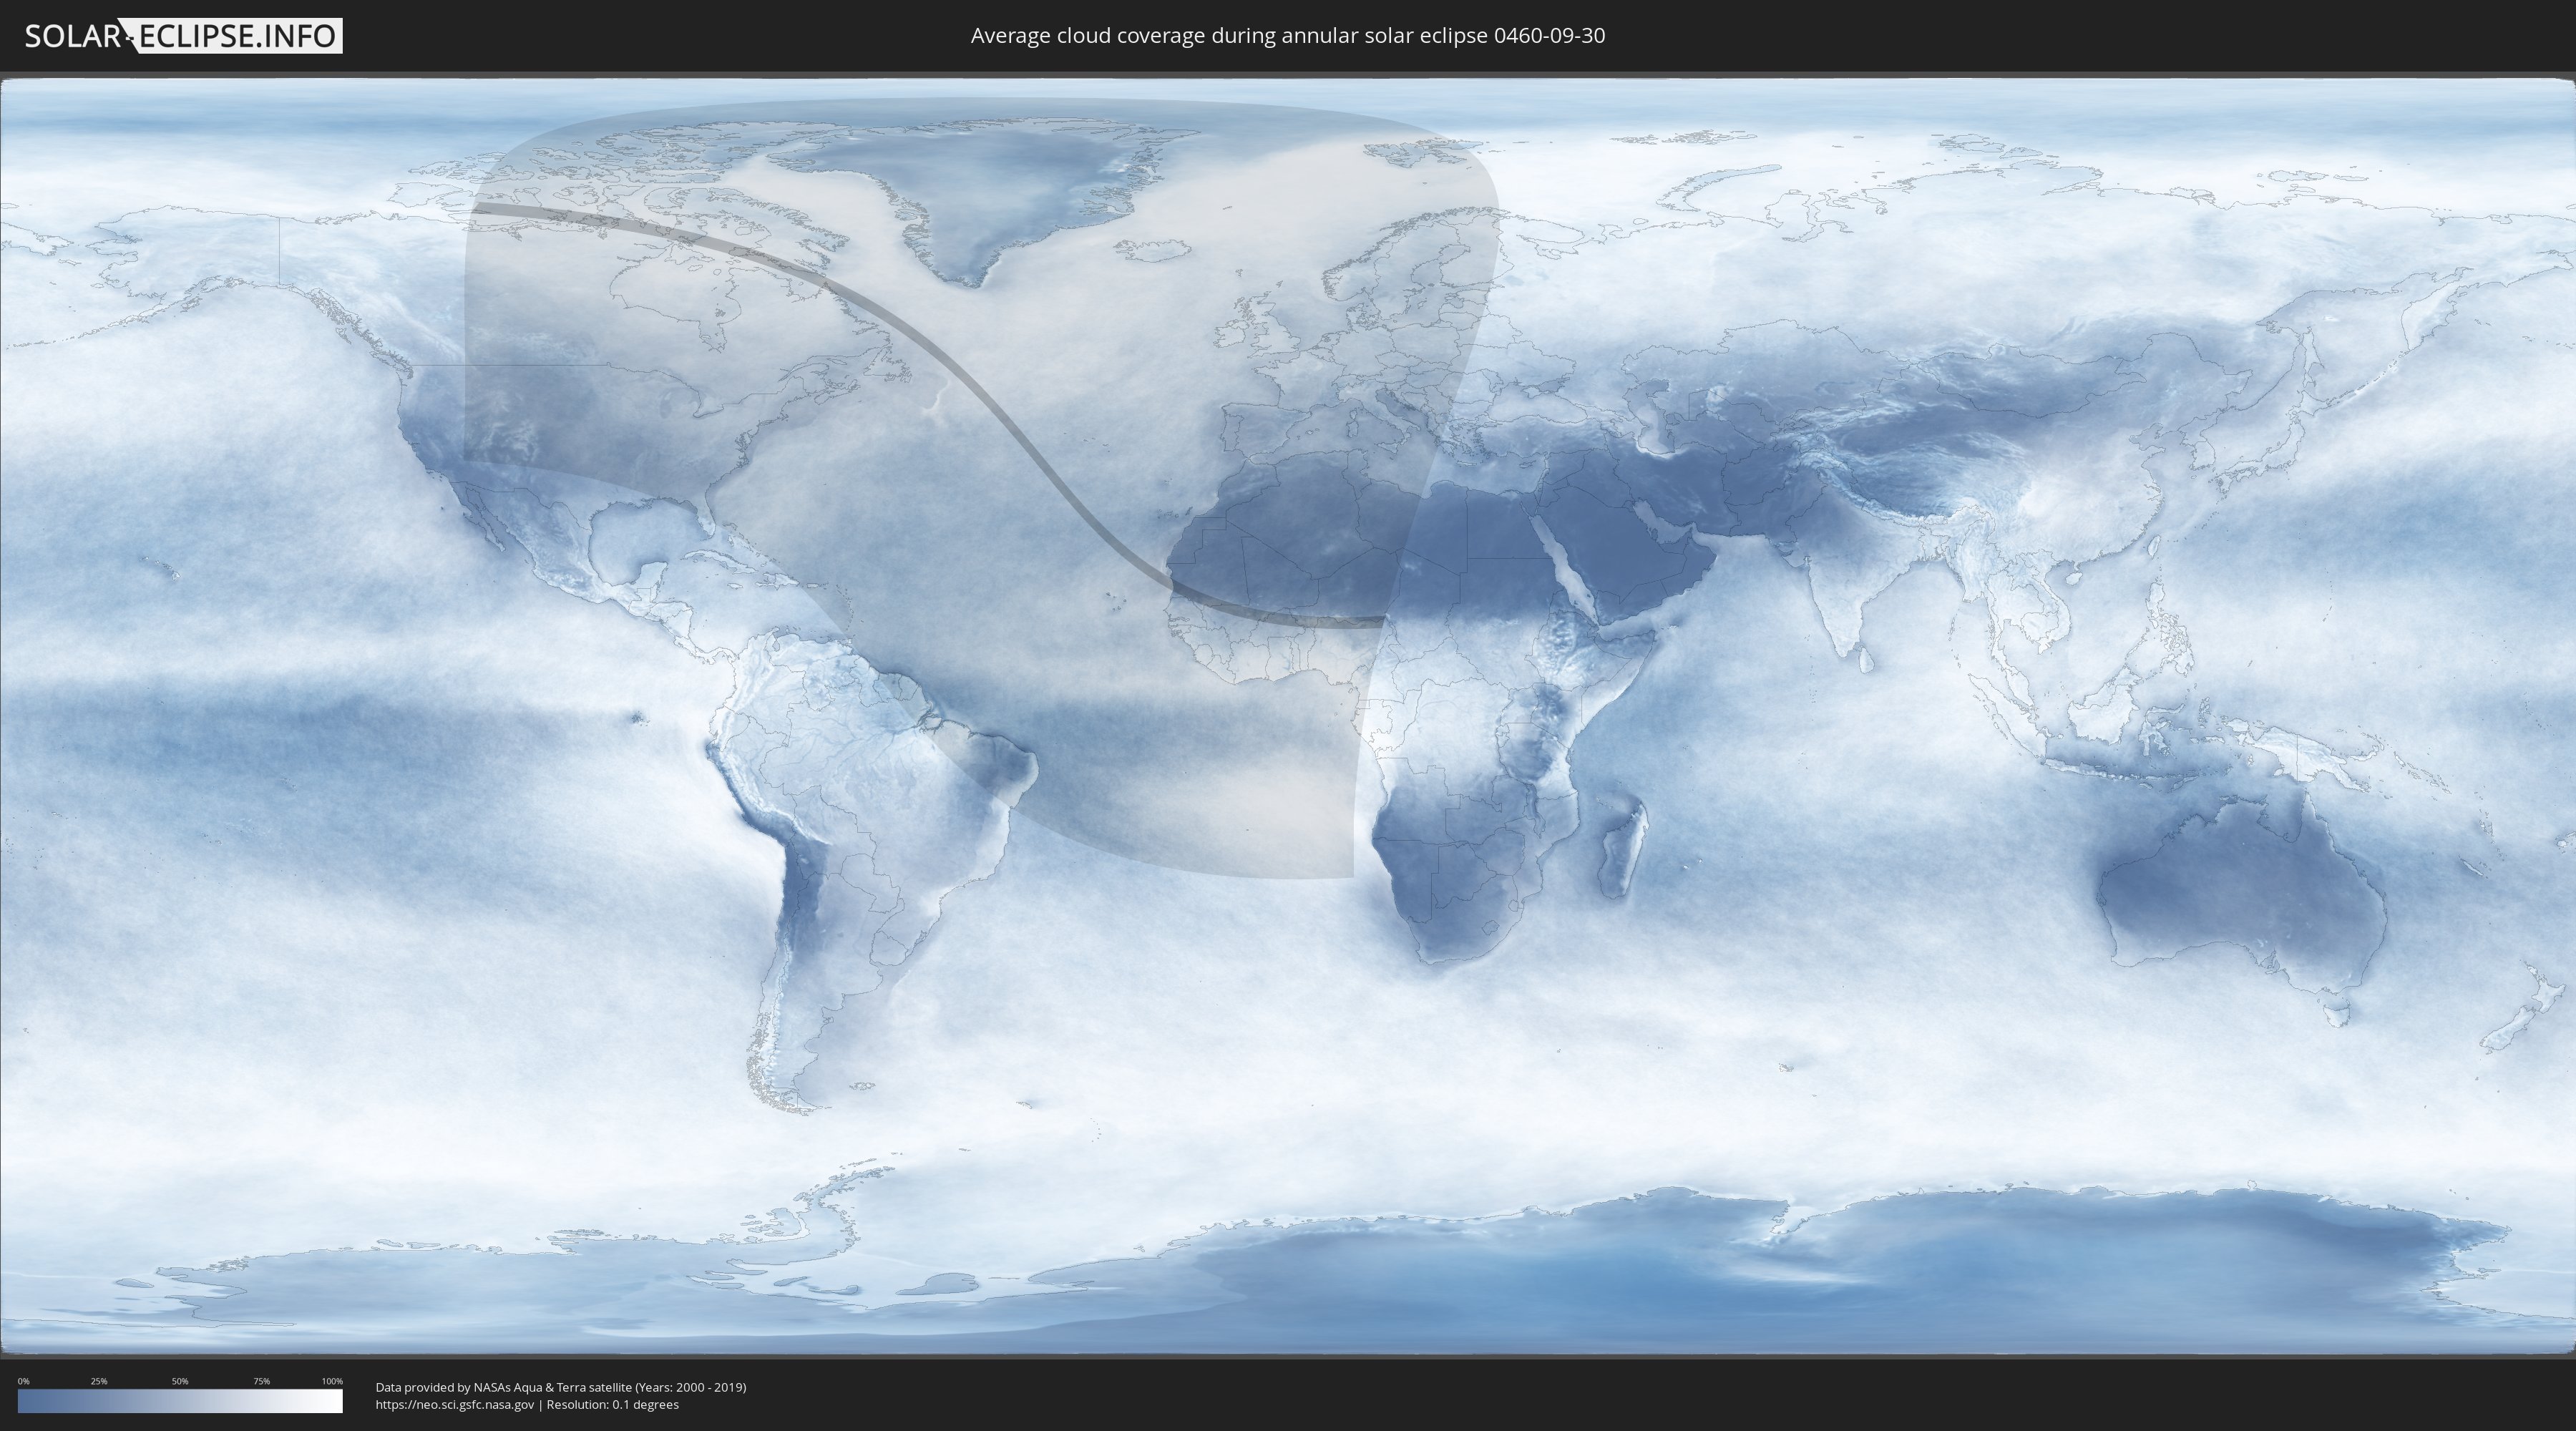Viewport: 2576px width, 1431px height.
Task: Click the 50% legend label
Action: 180,1381
